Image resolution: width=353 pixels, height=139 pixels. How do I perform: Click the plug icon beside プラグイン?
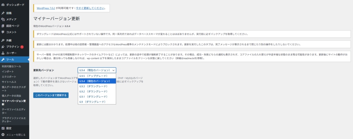(x=3, y=47)
